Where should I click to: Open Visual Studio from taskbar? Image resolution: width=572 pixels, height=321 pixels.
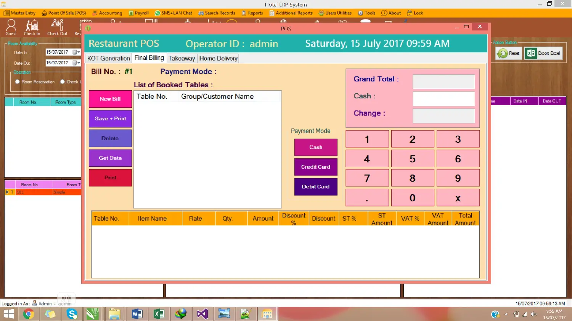(x=202, y=314)
